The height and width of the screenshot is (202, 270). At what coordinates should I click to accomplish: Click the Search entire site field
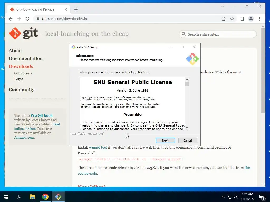point(218,34)
